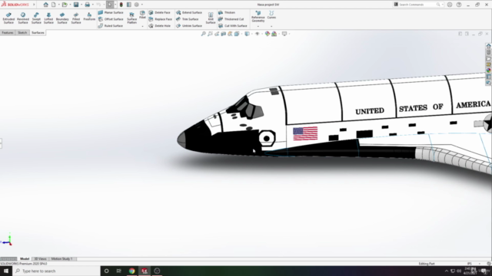Open the Options gear icon
Image resolution: width=492 pixels, height=276 pixels.
coord(137,5)
